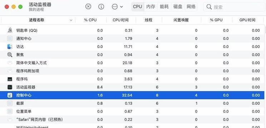Click the more options ellipsis icon
Screen dimensions: 266x128
[115, 7]
